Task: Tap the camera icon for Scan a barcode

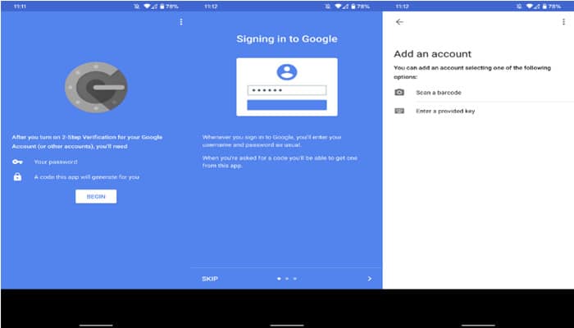Action: (399, 92)
